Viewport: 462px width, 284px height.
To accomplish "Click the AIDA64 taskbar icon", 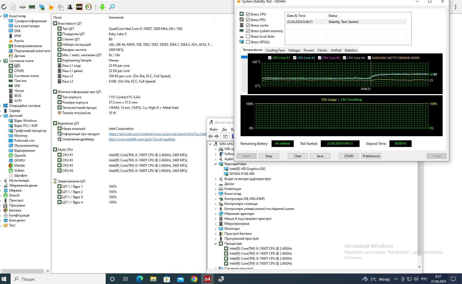I will coord(208,279).
